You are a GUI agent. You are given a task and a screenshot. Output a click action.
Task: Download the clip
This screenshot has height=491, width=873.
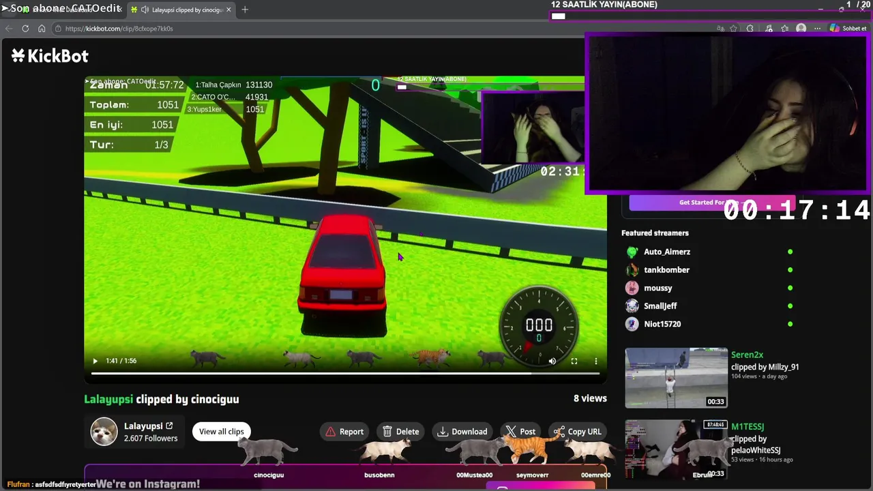(462, 432)
